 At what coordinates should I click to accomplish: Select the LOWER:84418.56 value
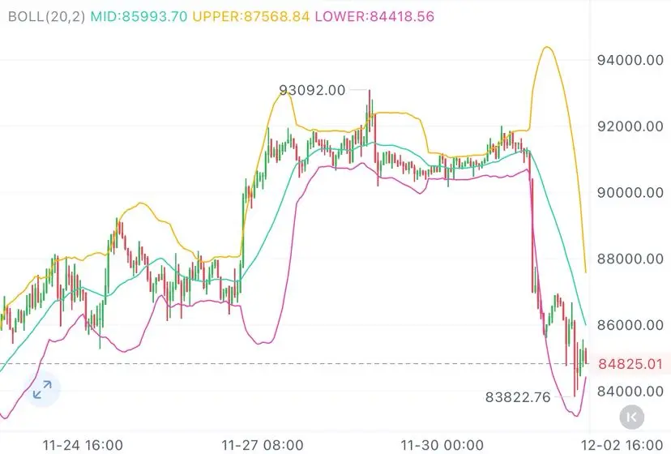[x=374, y=16]
